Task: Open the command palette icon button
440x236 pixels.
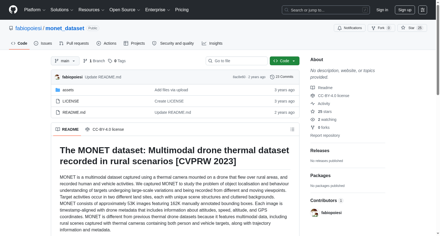Action: (x=423, y=10)
